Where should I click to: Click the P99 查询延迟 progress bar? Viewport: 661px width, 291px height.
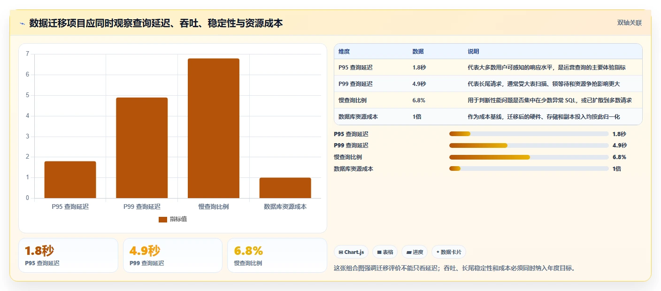point(529,145)
